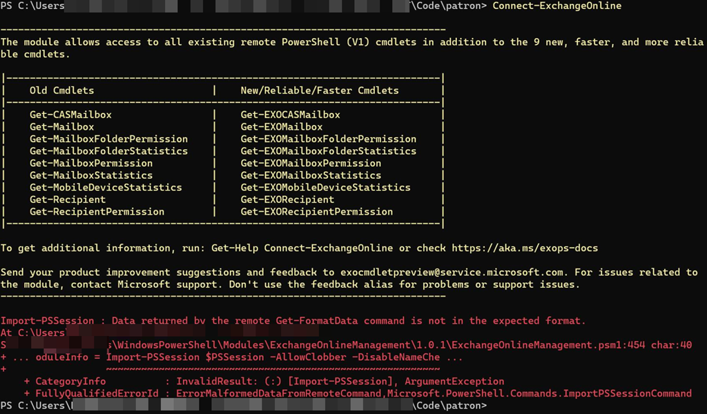707x414 pixels.
Task: Click the red Import-PSSession error message line
Action: click(x=293, y=321)
